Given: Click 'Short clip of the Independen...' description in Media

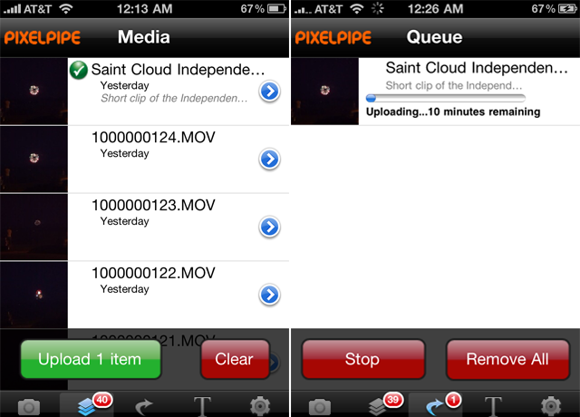Looking at the screenshot, I should pyautogui.click(x=174, y=99).
